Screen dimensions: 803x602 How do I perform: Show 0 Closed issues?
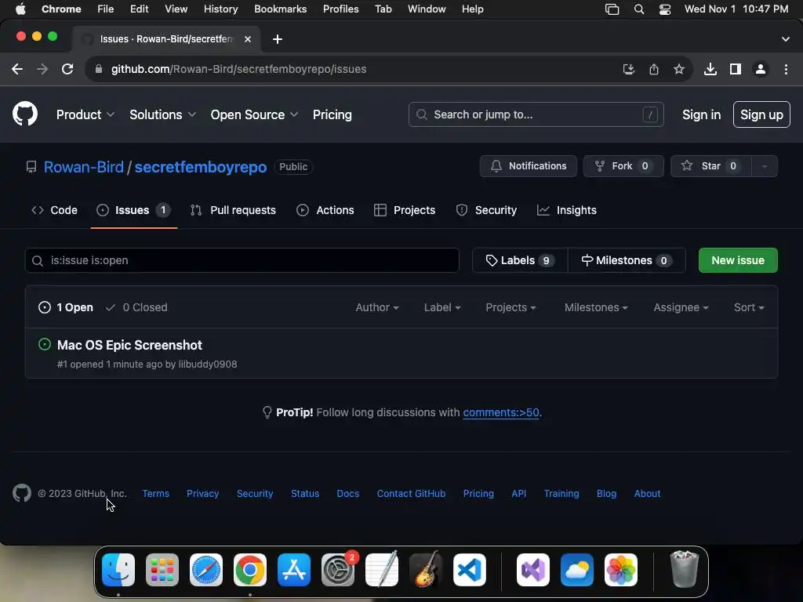136,307
